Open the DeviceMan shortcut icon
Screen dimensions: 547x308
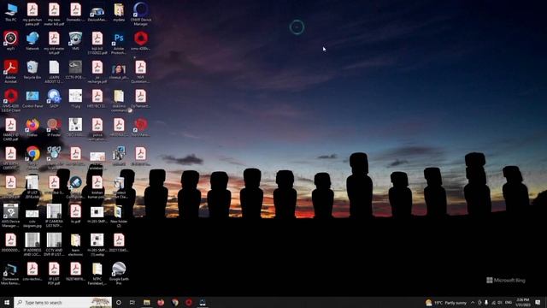(97, 13)
